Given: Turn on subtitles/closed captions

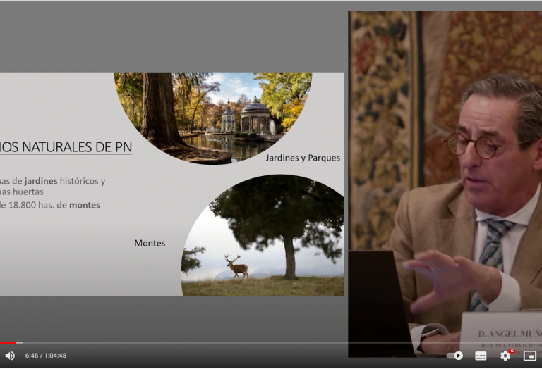Looking at the screenshot, I should click(x=481, y=356).
